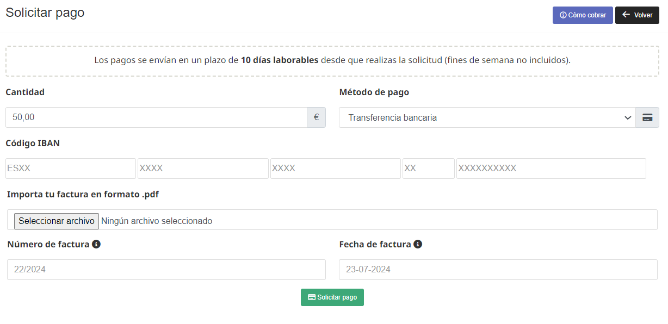This screenshot has width=668, height=324.
Task: Click the info icon in Cómo cobrar button
Action: click(x=563, y=15)
